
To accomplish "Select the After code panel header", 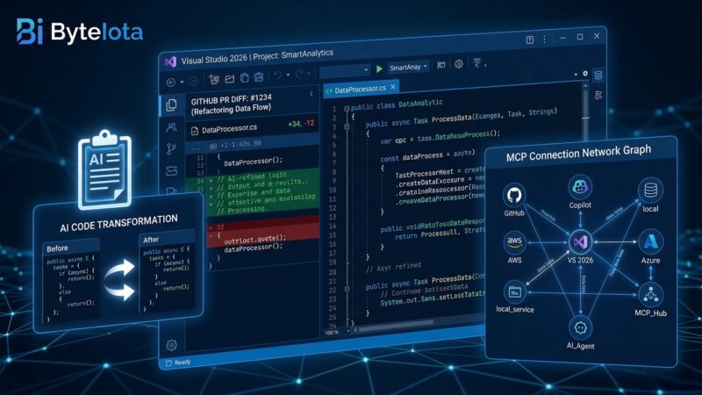I will coord(167,239).
